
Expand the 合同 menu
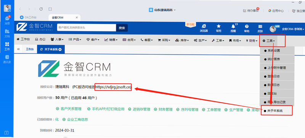(x=129, y=40)
